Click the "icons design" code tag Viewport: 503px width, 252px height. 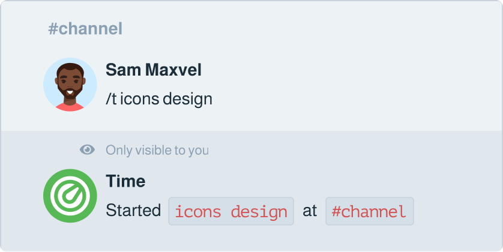click(x=231, y=211)
